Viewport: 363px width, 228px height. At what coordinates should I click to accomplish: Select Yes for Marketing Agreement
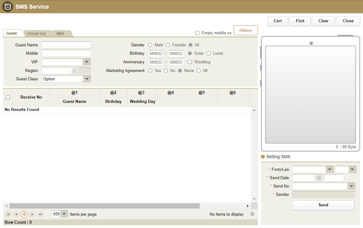(150, 71)
